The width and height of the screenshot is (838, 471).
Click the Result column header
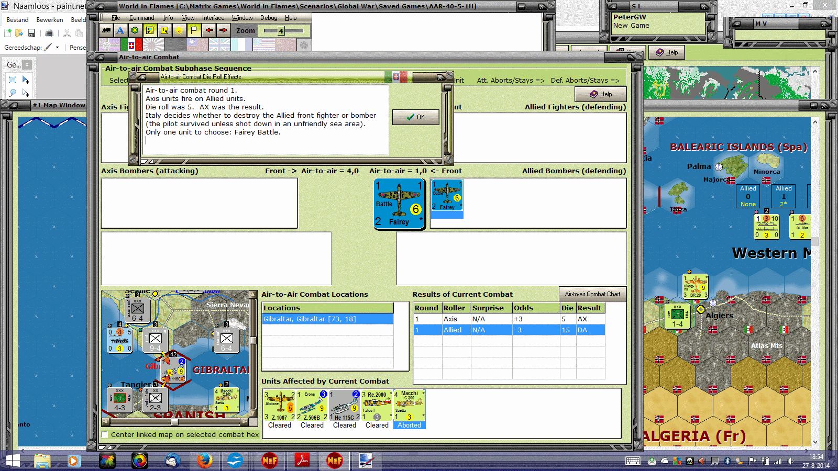tap(590, 308)
